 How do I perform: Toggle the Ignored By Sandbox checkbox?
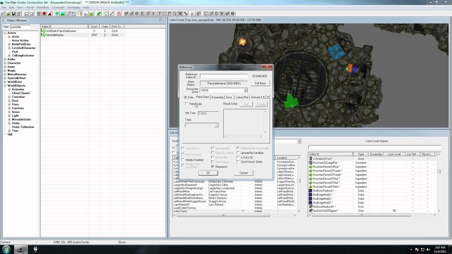238,153
